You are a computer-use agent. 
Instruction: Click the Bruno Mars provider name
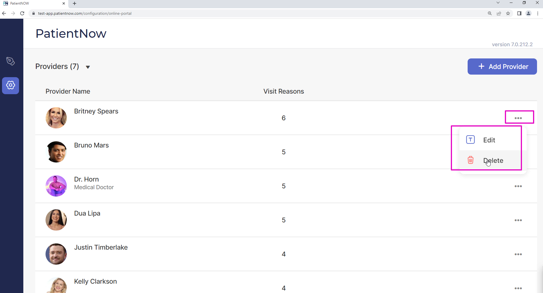[91, 145]
